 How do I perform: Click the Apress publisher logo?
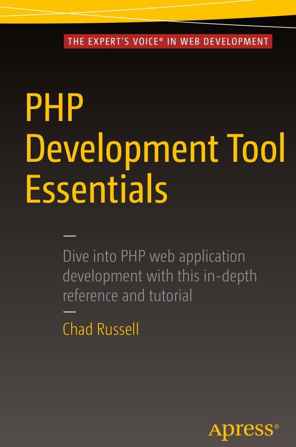pyautogui.click(x=243, y=431)
